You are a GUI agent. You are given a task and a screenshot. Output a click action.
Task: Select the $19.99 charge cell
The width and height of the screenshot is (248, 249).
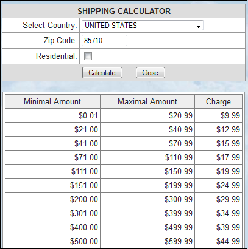pyautogui.click(x=218, y=171)
